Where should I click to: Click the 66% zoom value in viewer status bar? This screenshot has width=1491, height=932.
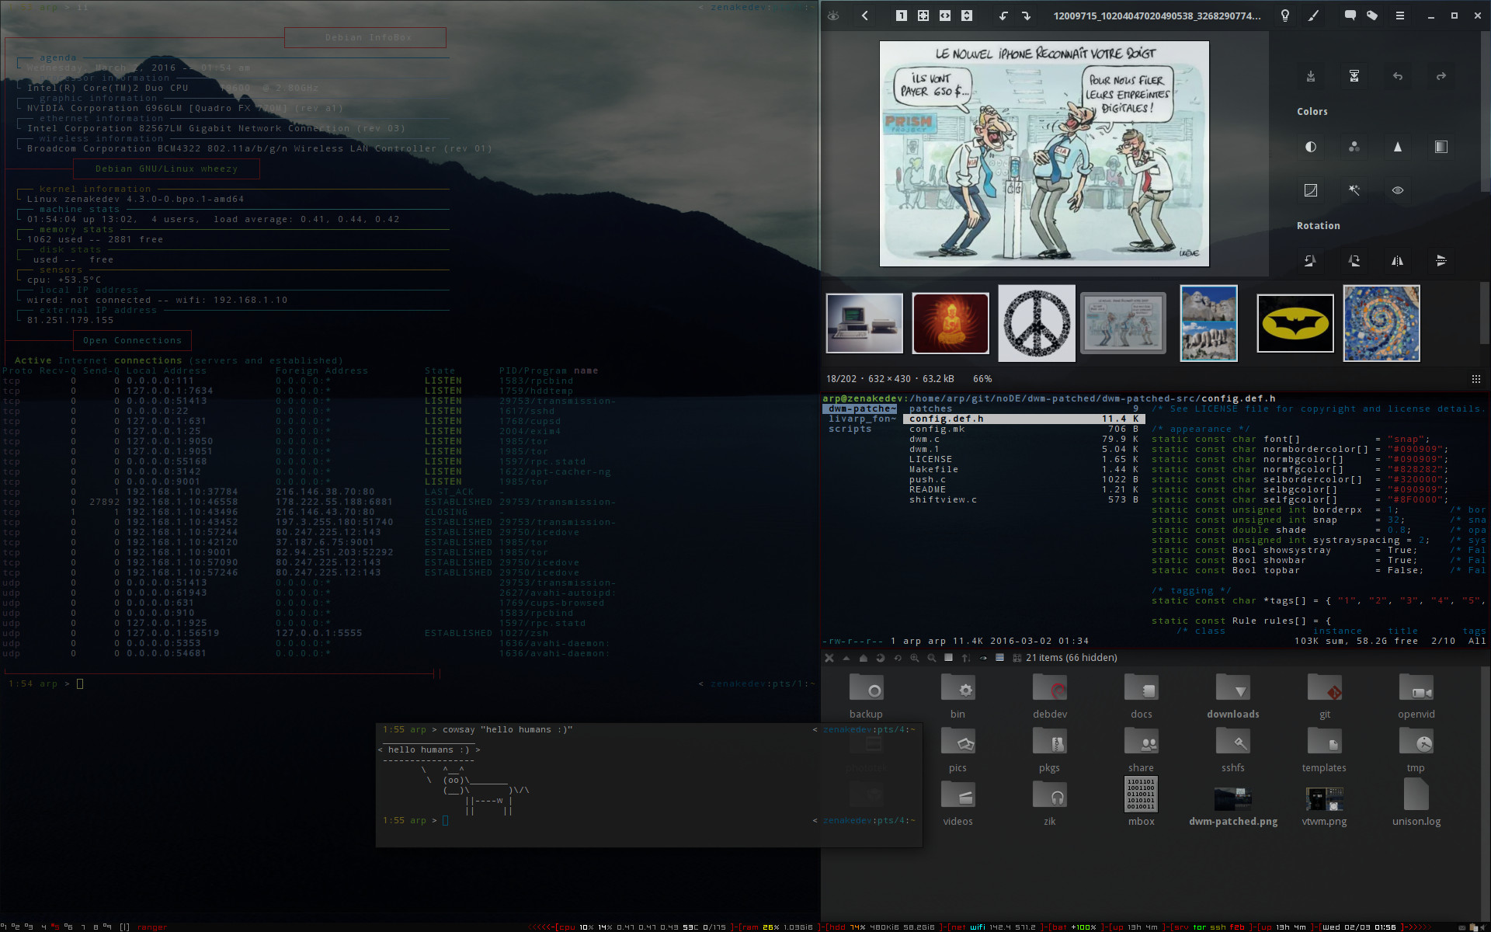[982, 379]
